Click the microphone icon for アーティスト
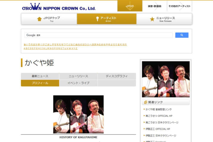Screen dimensions: 213x142 pyautogui.click(x=97, y=19)
